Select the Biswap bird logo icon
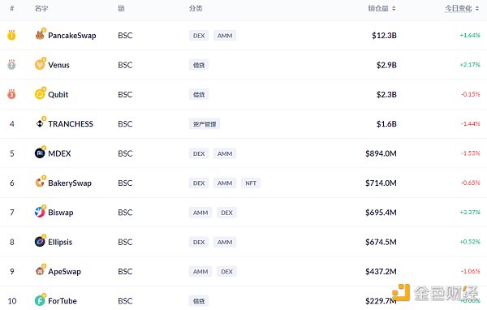 (40, 212)
